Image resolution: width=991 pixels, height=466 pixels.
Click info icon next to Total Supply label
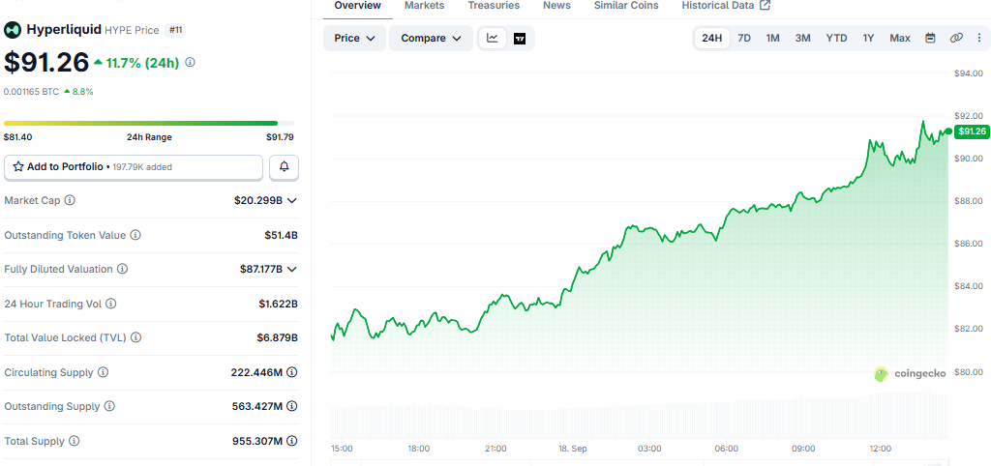[x=74, y=441]
